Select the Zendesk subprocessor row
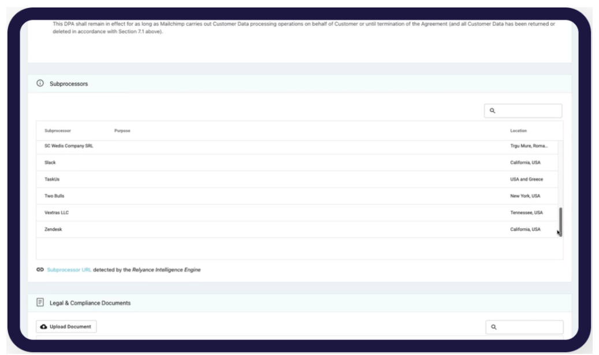 (x=297, y=229)
